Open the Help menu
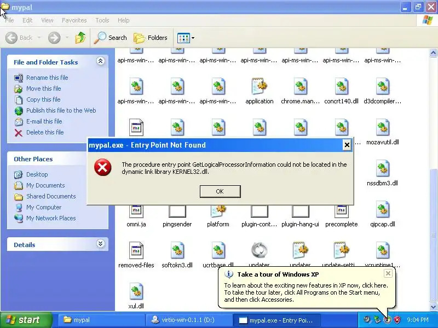This screenshot has height=328, width=438. pos(124,20)
